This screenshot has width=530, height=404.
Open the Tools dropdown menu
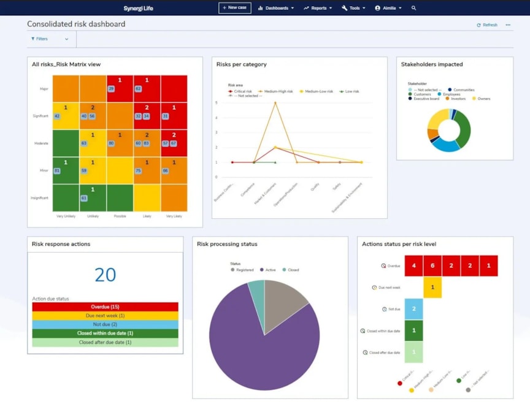coord(353,8)
